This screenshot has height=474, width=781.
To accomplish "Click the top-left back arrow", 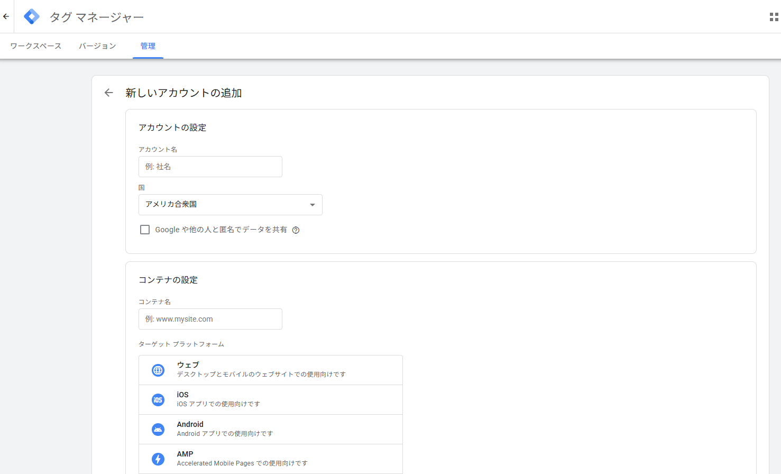I will point(6,17).
